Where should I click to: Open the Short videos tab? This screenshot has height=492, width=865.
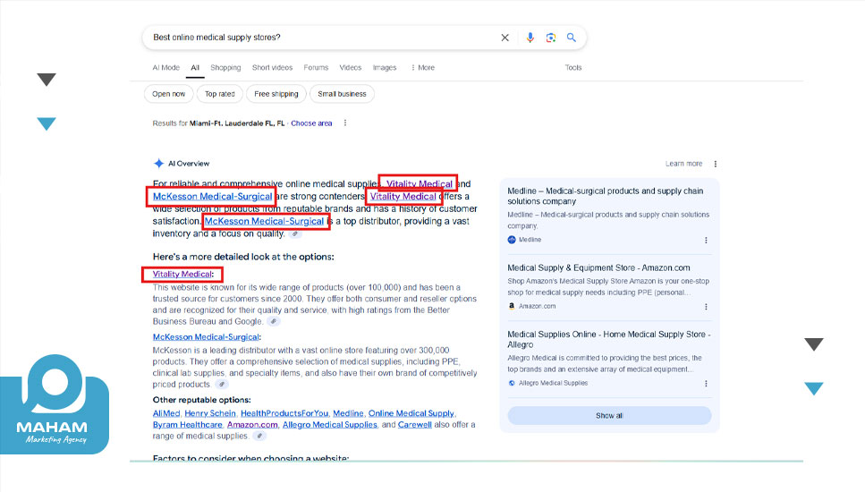[x=273, y=67]
